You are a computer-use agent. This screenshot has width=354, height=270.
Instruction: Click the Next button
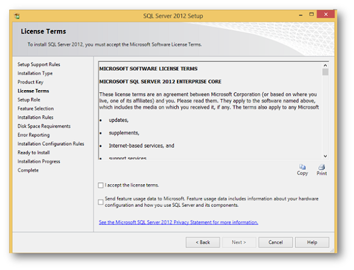(239, 242)
